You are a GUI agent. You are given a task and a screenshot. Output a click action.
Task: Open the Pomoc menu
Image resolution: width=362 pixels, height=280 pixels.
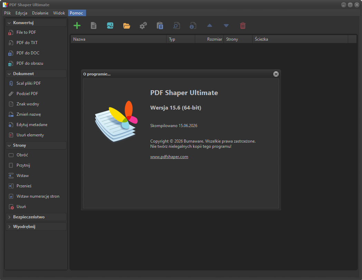(76, 13)
